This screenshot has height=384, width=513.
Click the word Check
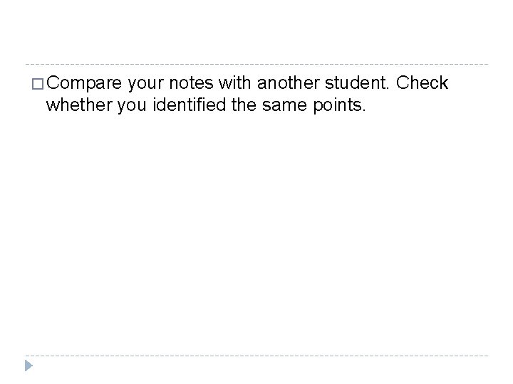coord(422,82)
